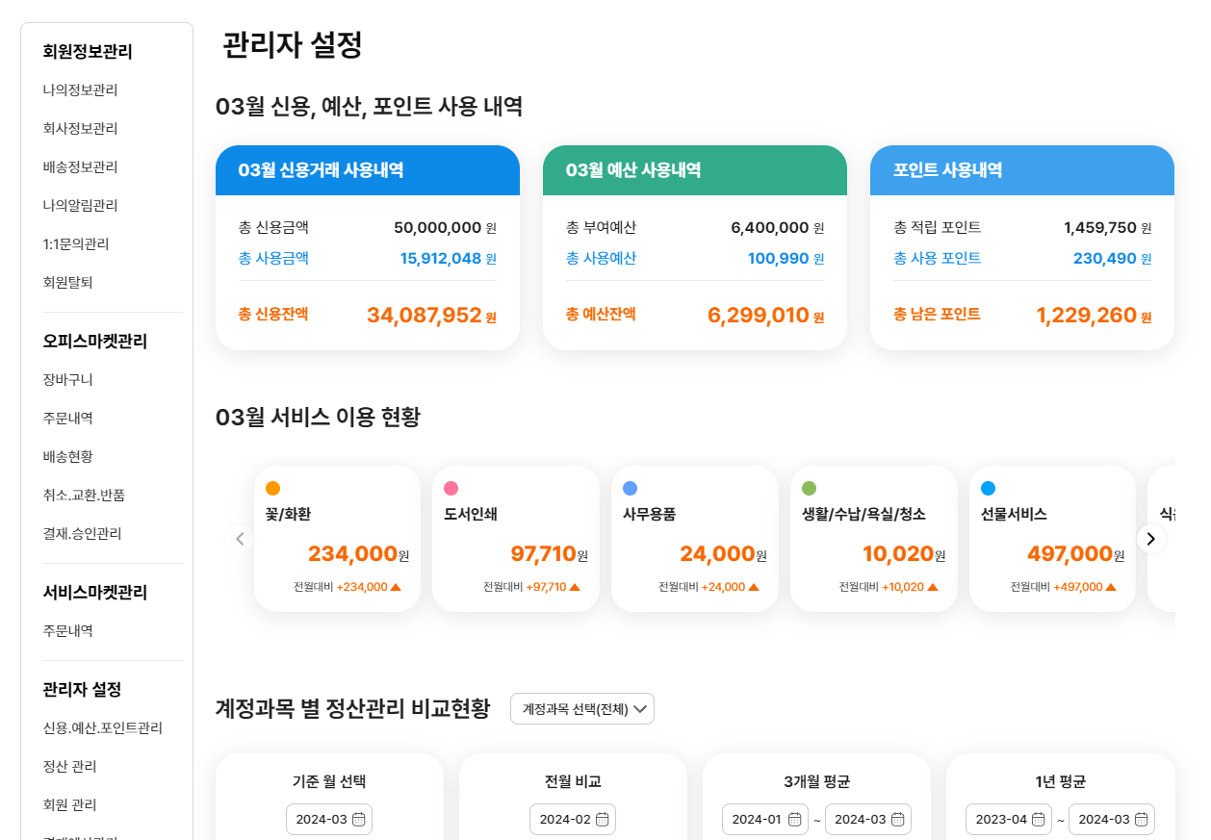Select 신용.예산.포인트관리 sidebar item
The width and height of the screenshot is (1211, 840).
coord(102,727)
